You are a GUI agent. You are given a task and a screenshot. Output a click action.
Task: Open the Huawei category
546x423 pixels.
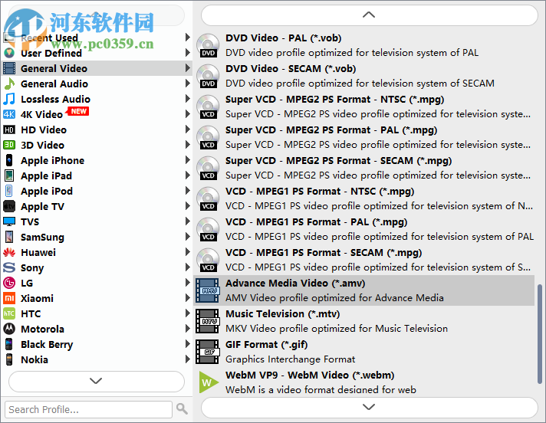(97, 252)
